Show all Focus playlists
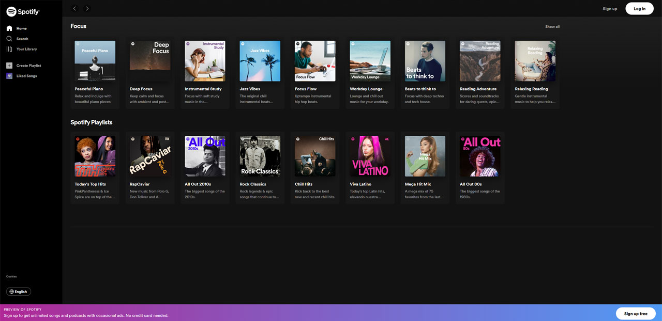Screen dimensions: 662x321 552,26
